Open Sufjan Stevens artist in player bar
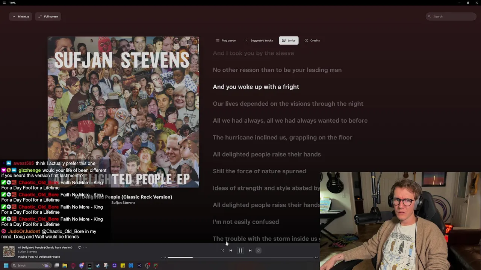The height and width of the screenshot is (270, 481). (x=27, y=252)
